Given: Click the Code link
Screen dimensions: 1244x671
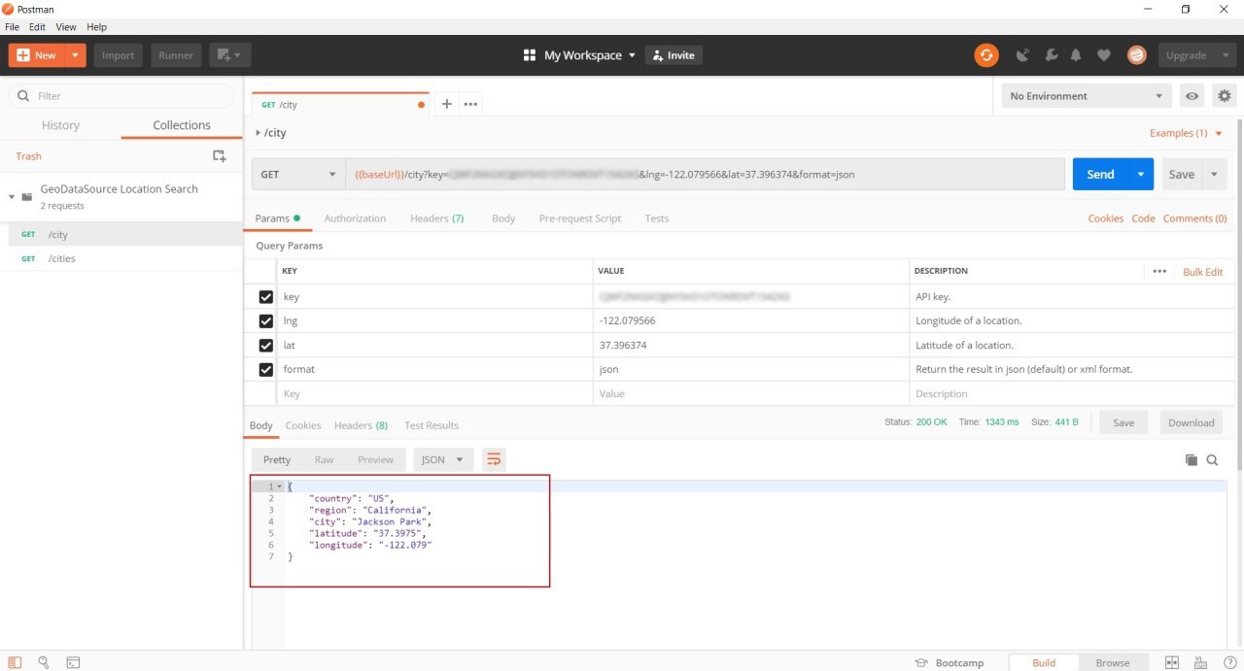Looking at the screenshot, I should tap(1143, 218).
